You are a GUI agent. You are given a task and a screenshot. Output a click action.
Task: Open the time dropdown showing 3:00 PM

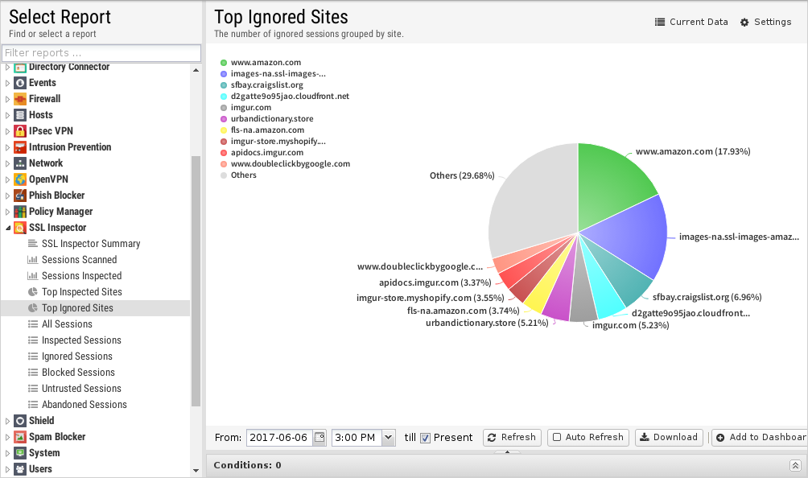click(x=389, y=437)
